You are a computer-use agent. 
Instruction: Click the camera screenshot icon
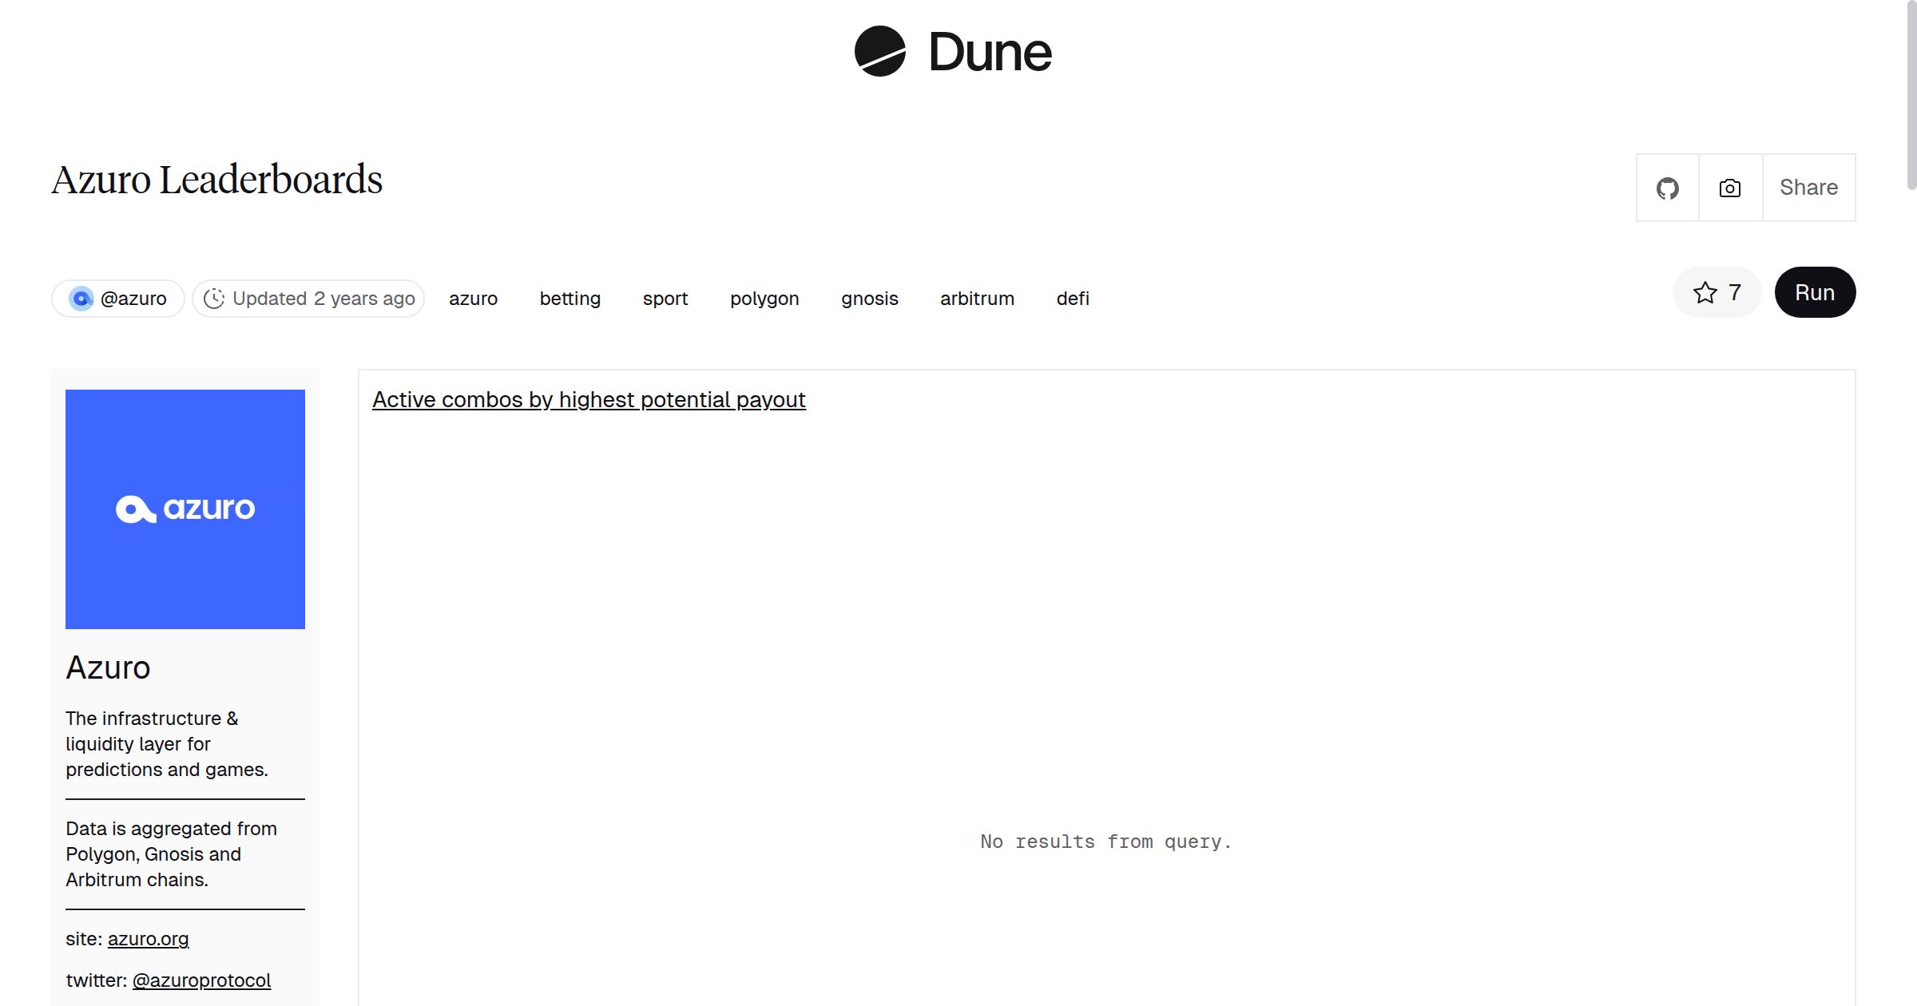pos(1729,188)
